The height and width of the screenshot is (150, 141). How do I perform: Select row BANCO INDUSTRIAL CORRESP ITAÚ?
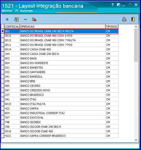coord(61,113)
